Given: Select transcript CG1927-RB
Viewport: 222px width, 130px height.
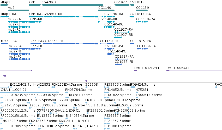Looking at the screenshot, I should coord(118,37).
